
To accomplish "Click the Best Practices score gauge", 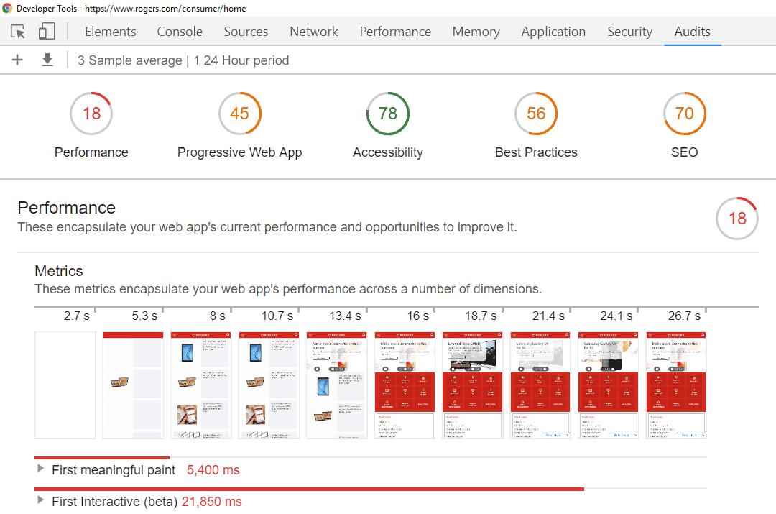I will pos(536,114).
